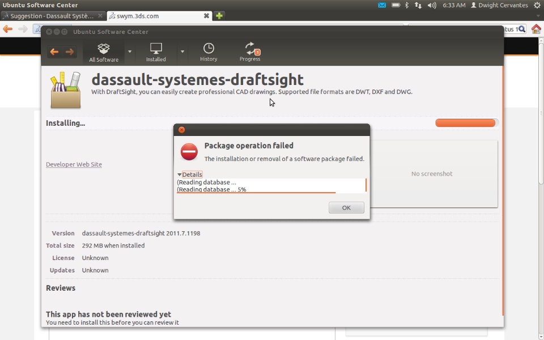Viewport: 544px width, 340px height.
Task: Open the sound volume indicator
Action: click(x=432, y=5)
